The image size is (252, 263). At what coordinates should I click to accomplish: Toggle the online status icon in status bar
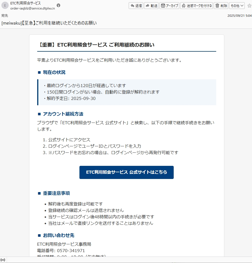tap(3, 260)
